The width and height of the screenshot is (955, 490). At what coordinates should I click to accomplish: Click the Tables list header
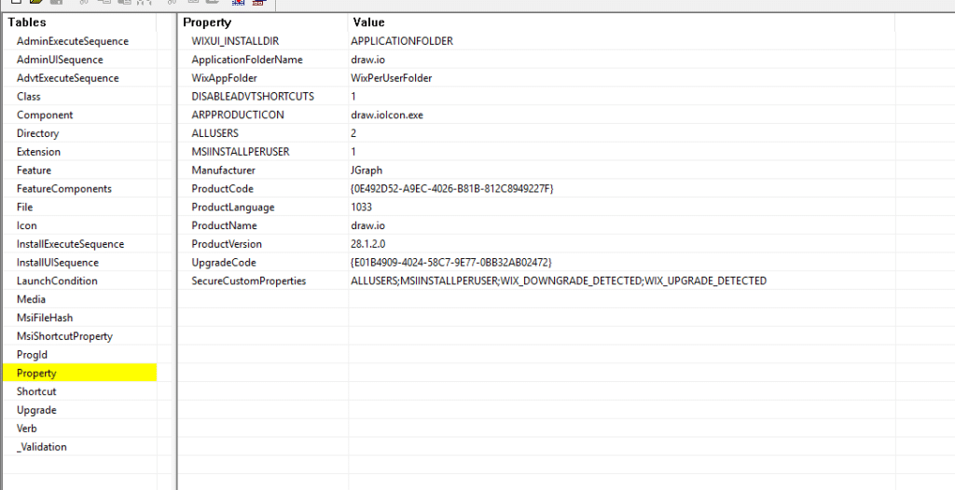[x=27, y=22]
